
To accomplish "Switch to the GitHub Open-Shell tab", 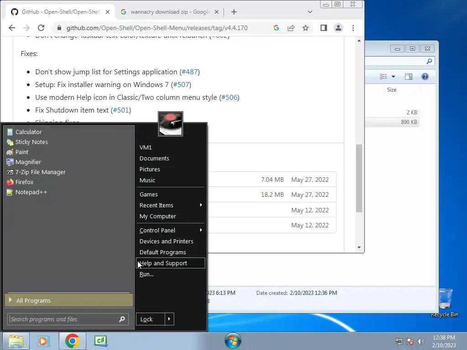I will [x=61, y=12].
